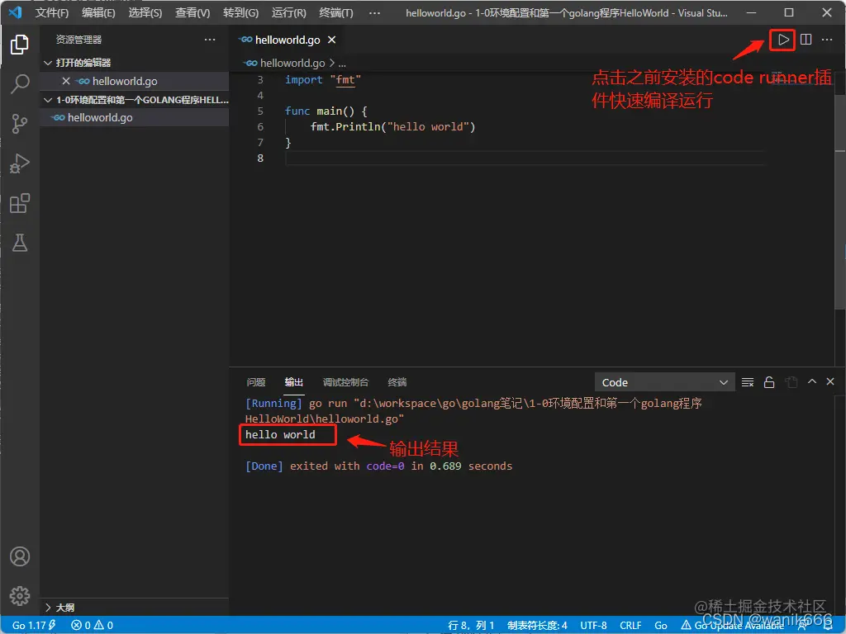Click helloworld.go in the breadcrumb
The width and height of the screenshot is (846, 634).
[x=292, y=64]
